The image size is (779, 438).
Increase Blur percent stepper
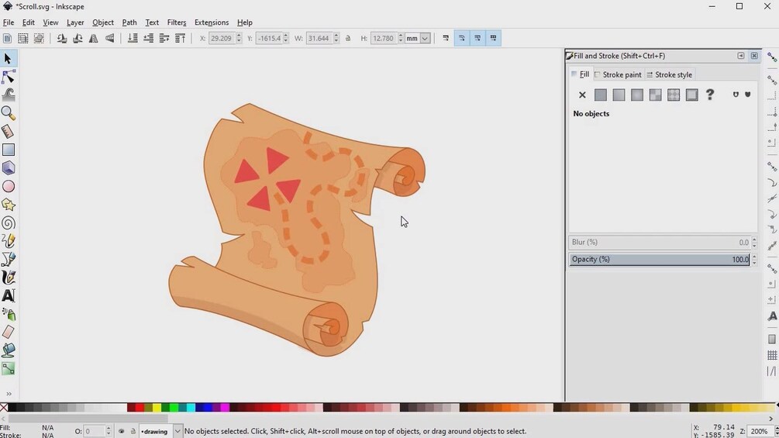pos(754,240)
